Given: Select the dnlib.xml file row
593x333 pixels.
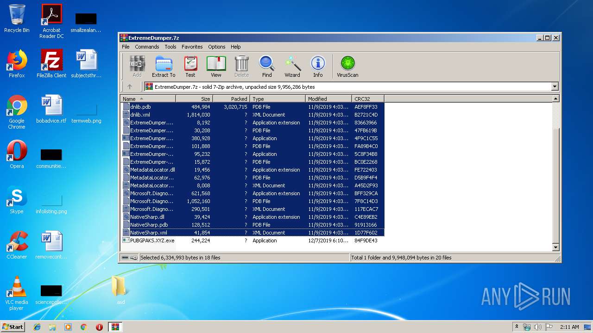Looking at the screenshot, I should 252,115.
